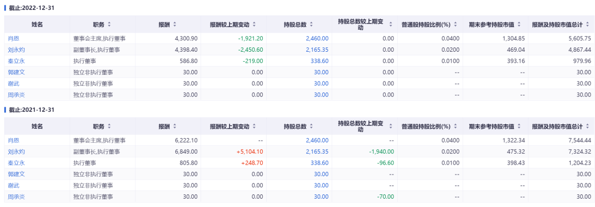The height and width of the screenshot is (207, 595).
Task: Sort 2021 table by 报酬较上期变动 icon
Action: 254,126
